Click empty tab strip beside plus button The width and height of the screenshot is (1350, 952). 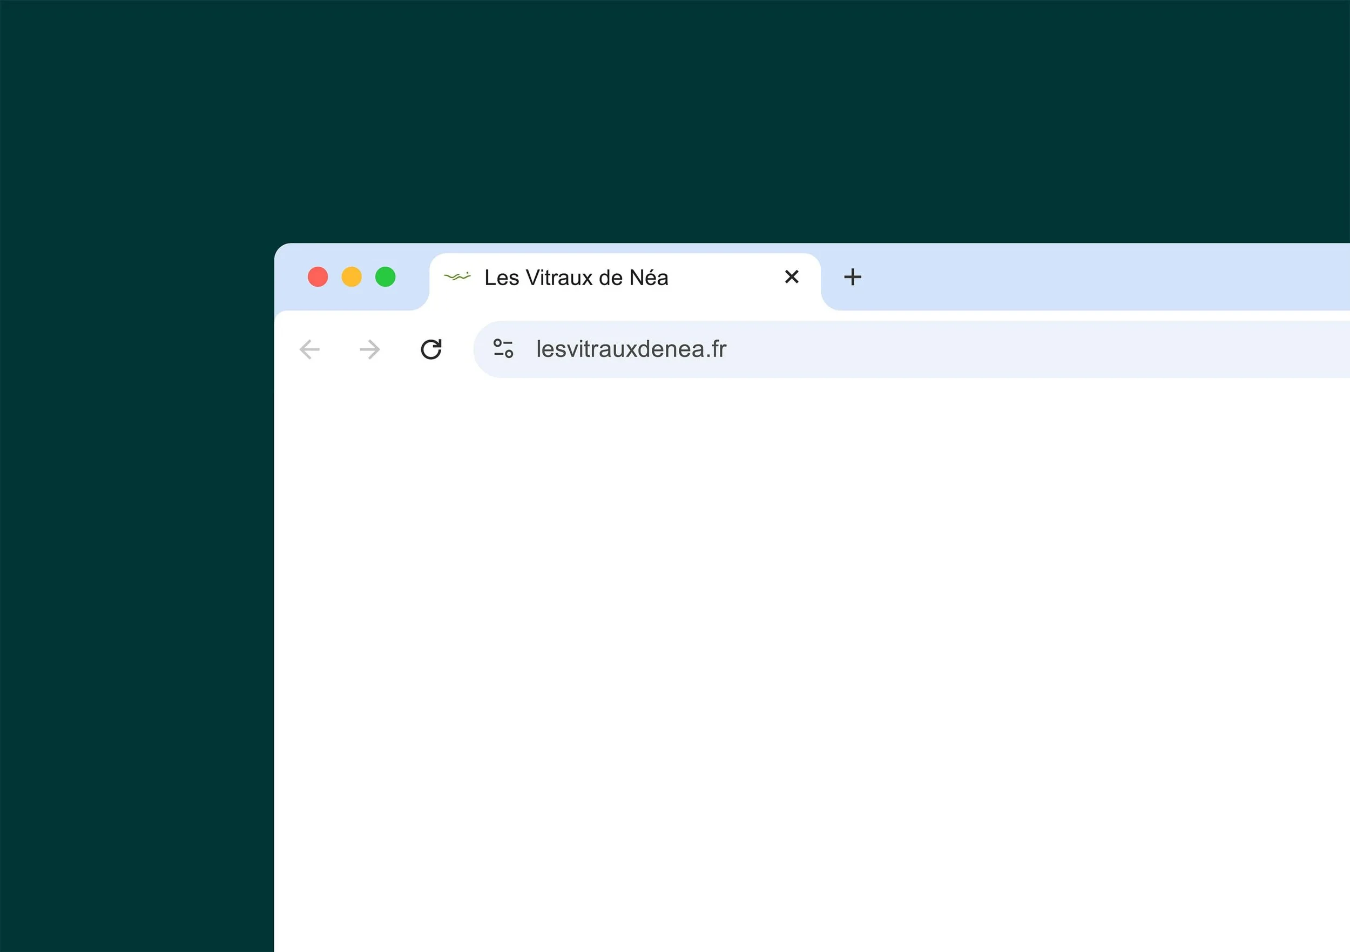1088,277
